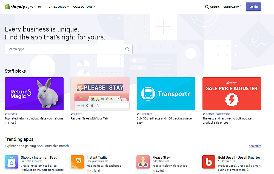Click See more for Trending apps
Screen dimensions: 274x174
[x=255, y=146]
